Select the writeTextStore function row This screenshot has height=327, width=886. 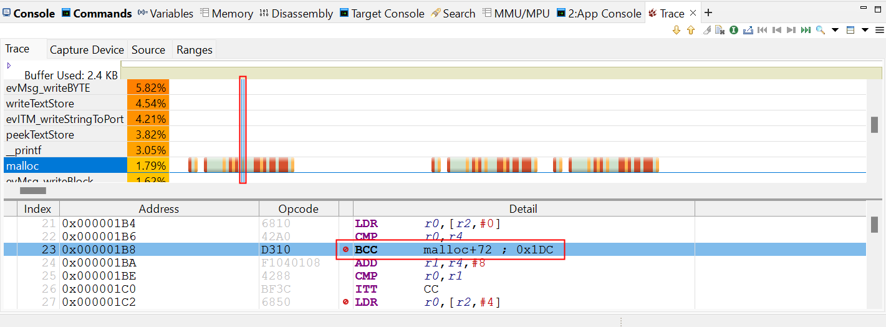click(x=40, y=104)
